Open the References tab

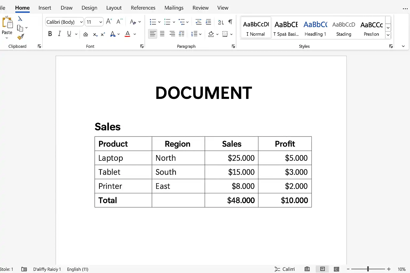(x=143, y=8)
